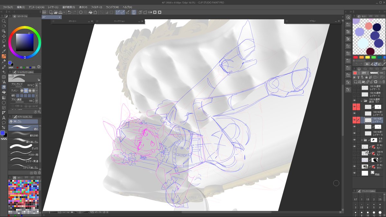
Task: Select the Figure ellipse tool
Action: click(x=4, y=102)
